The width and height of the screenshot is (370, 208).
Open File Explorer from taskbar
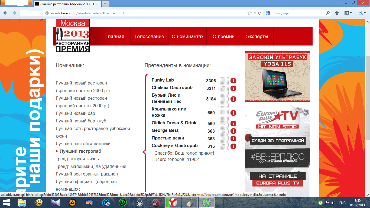(x=22, y=203)
